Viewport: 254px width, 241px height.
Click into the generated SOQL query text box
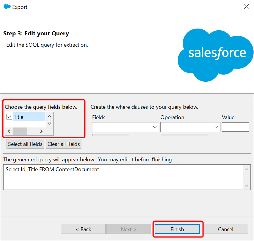pos(123,177)
